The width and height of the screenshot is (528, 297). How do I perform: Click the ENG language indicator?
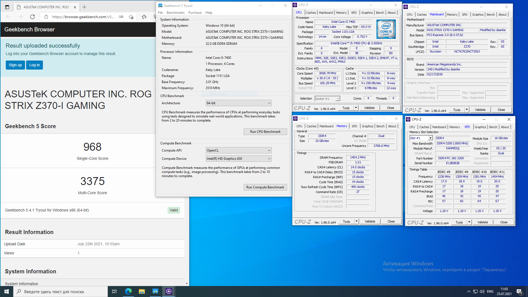490,291
